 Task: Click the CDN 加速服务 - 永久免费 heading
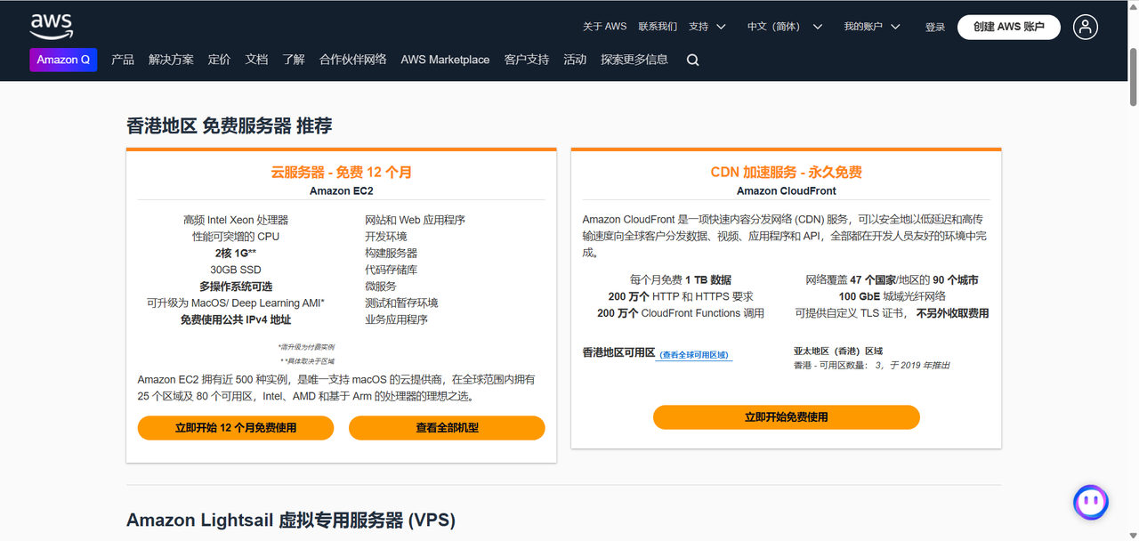pos(787,173)
